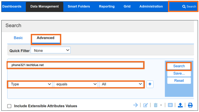Open the small arrow beside the trash icon
This screenshot has width=199, height=112.
click(161, 105)
